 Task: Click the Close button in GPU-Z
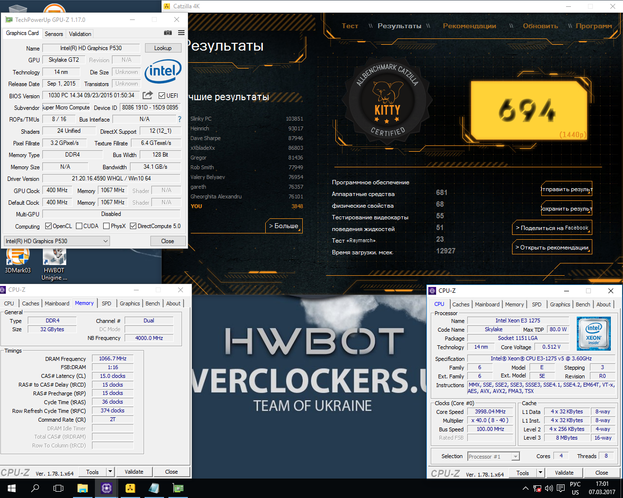[167, 241]
